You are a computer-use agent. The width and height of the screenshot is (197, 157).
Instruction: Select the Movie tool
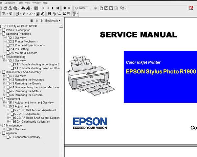pyautogui.click(x=49, y=14)
